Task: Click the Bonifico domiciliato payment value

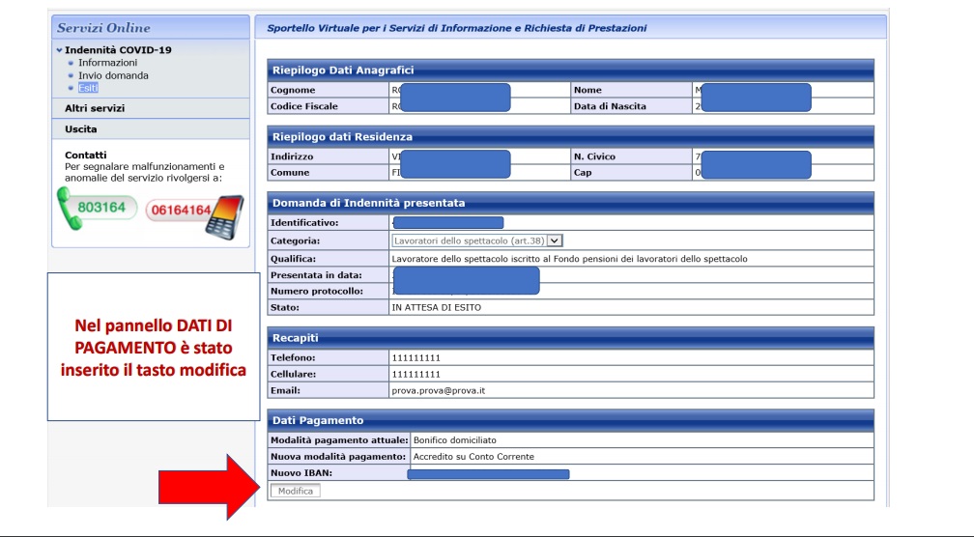Action: coord(455,440)
